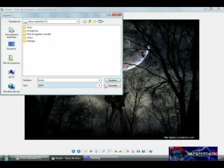This screenshot has height=168, width=224.
Task: Switch to Disco extraíble (F:) taskbar window
Action: pyautogui.click(x=31, y=158)
